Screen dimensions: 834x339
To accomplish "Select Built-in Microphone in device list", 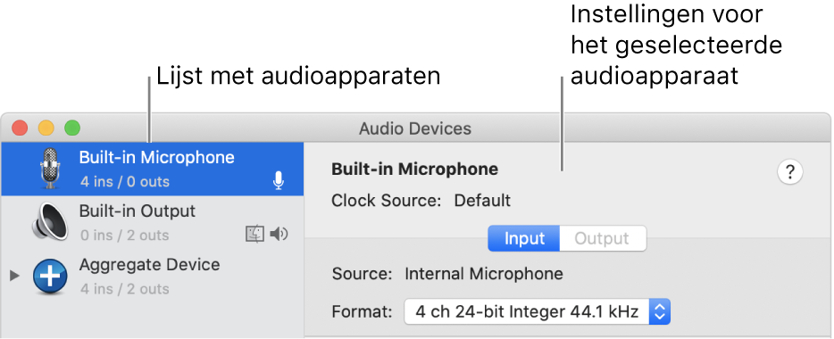I will pos(153,169).
